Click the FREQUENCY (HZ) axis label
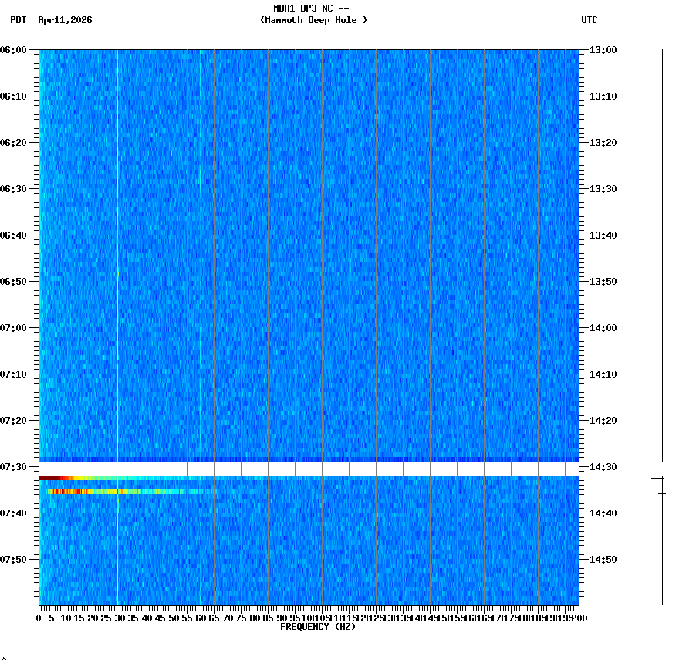Screen dimensions: 696x667 (317, 627)
